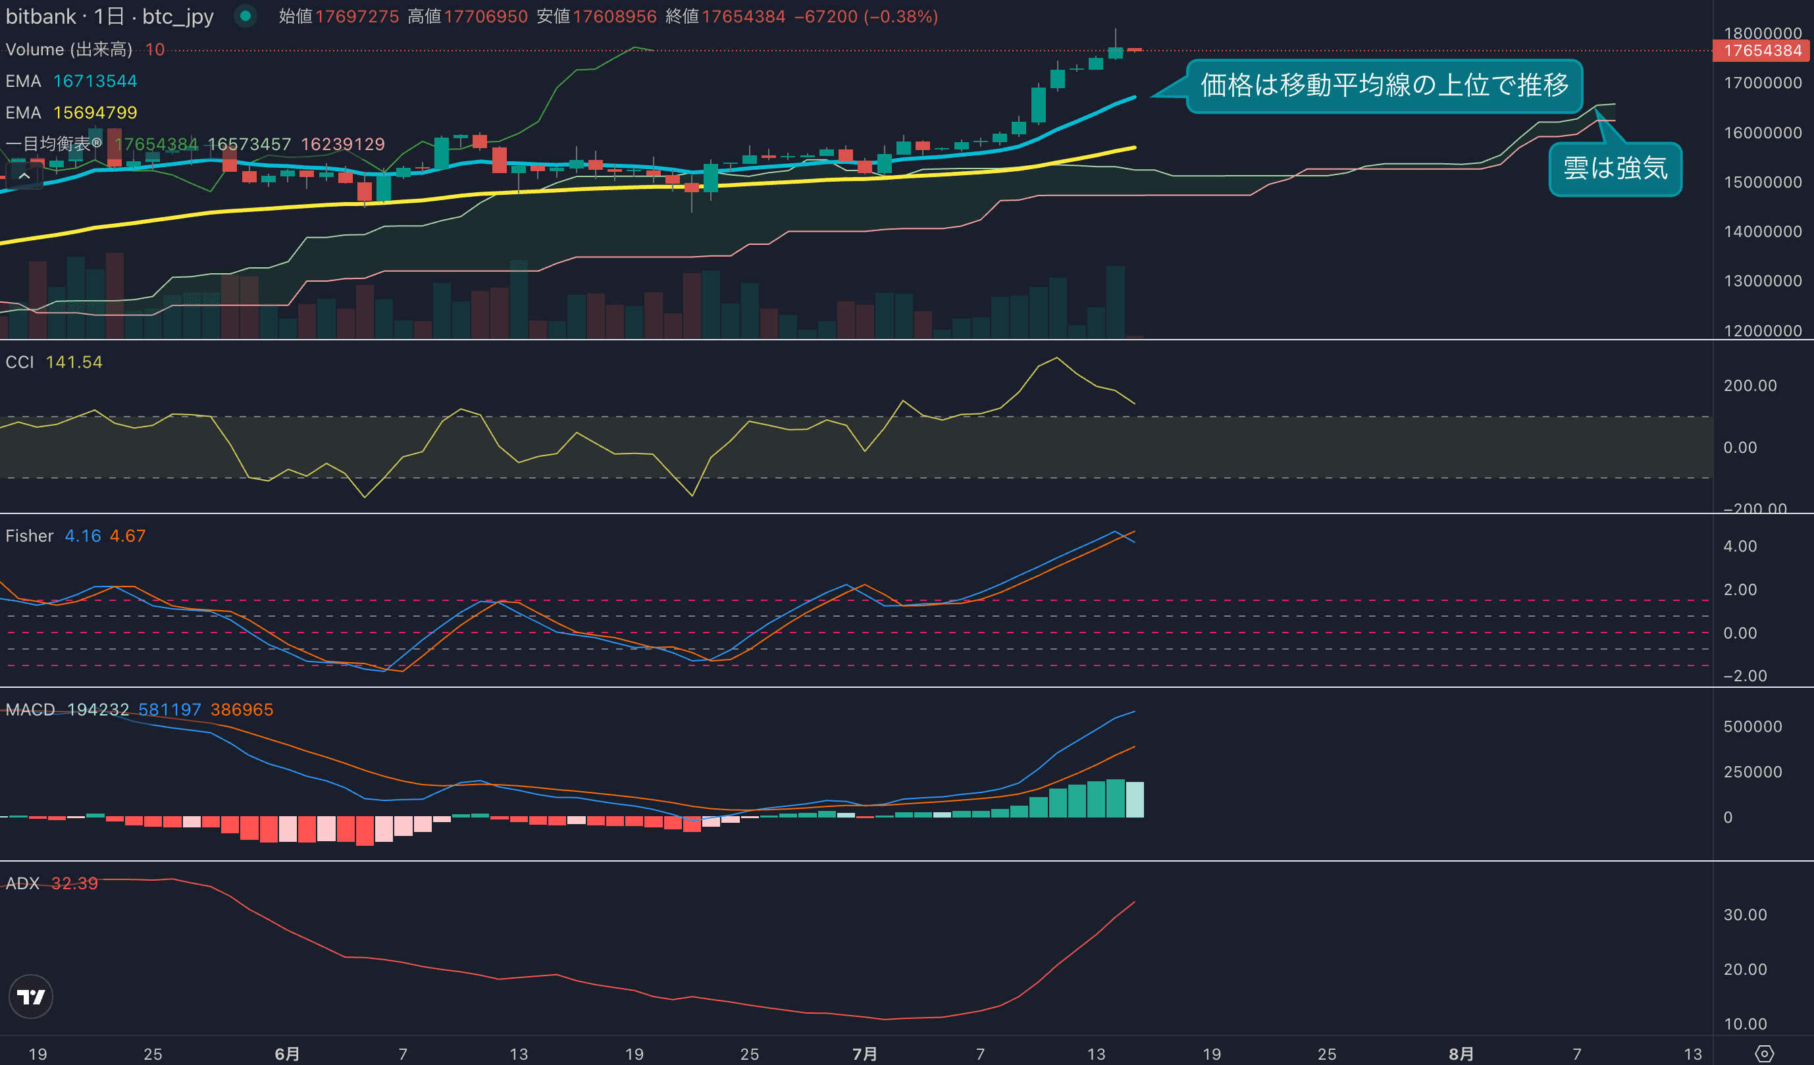This screenshot has height=1065, width=1814.
Task: Click the 6月 label on time axis
Action: tap(287, 1053)
